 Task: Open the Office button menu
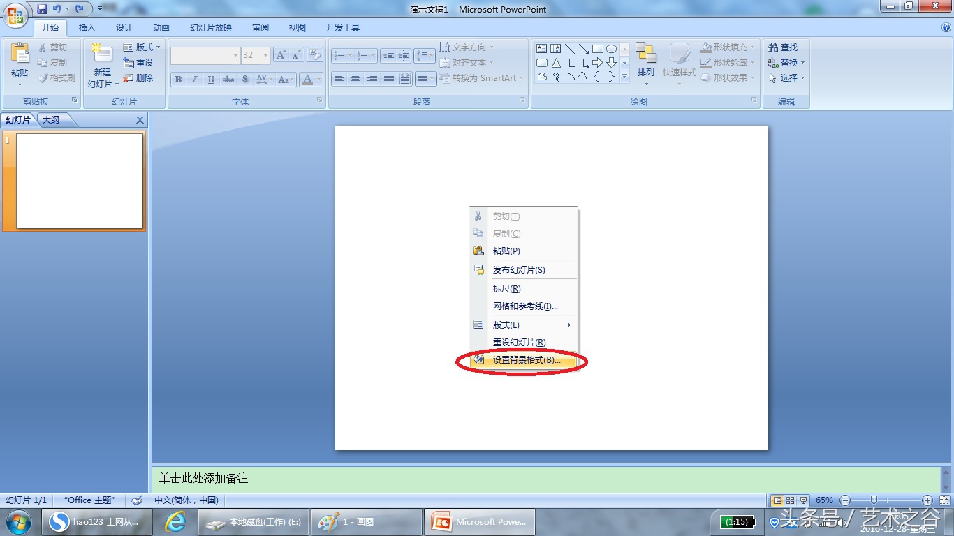point(15,15)
